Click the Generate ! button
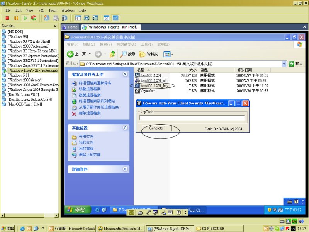The width and height of the screenshot is (309, 232). (157, 128)
